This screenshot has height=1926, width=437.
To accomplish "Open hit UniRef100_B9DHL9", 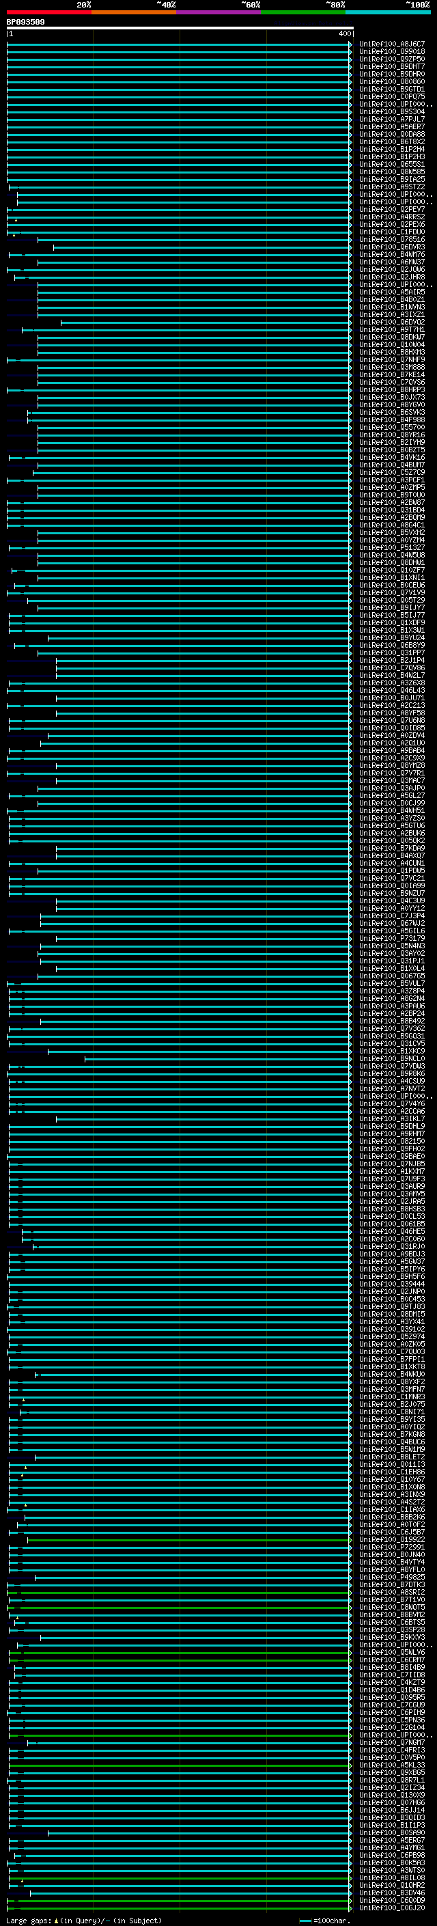I will coord(392,1126).
